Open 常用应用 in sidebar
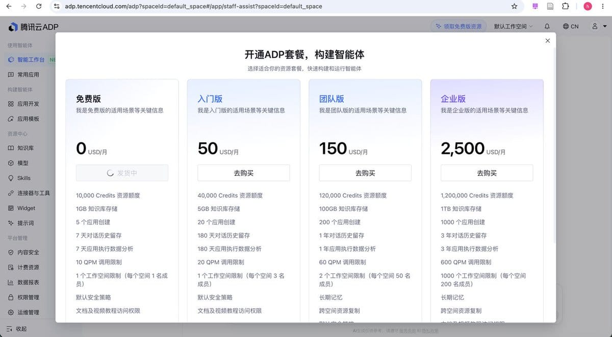This screenshot has height=337, width=612. pos(28,74)
